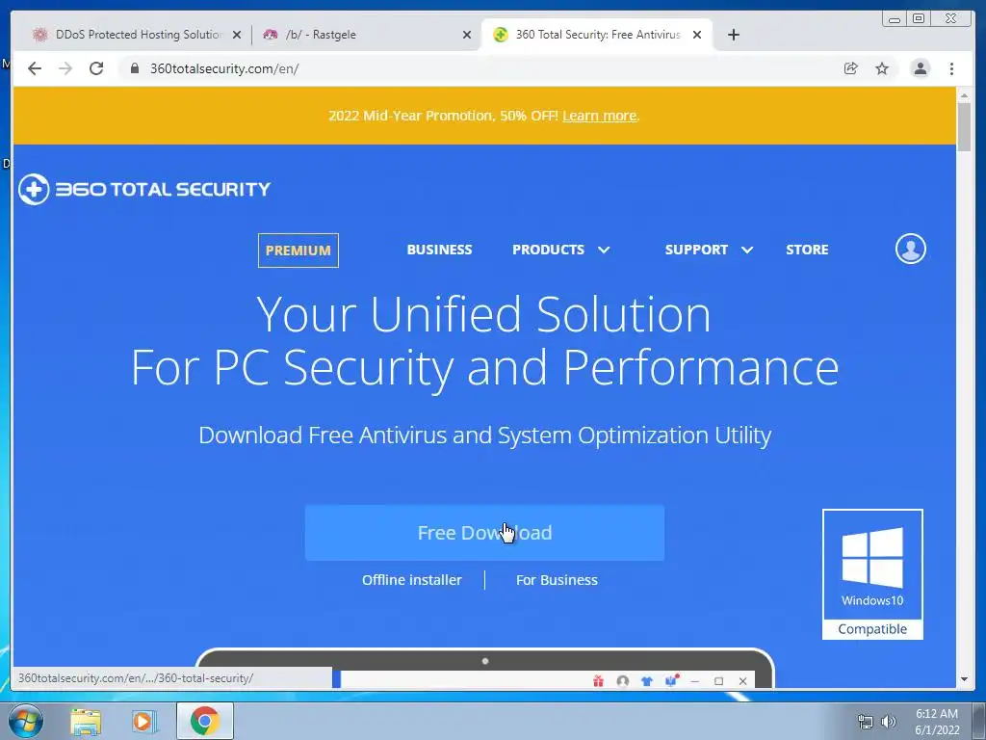Close the 360 Total Security tab
Image resolution: width=986 pixels, height=740 pixels.
click(x=697, y=36)
